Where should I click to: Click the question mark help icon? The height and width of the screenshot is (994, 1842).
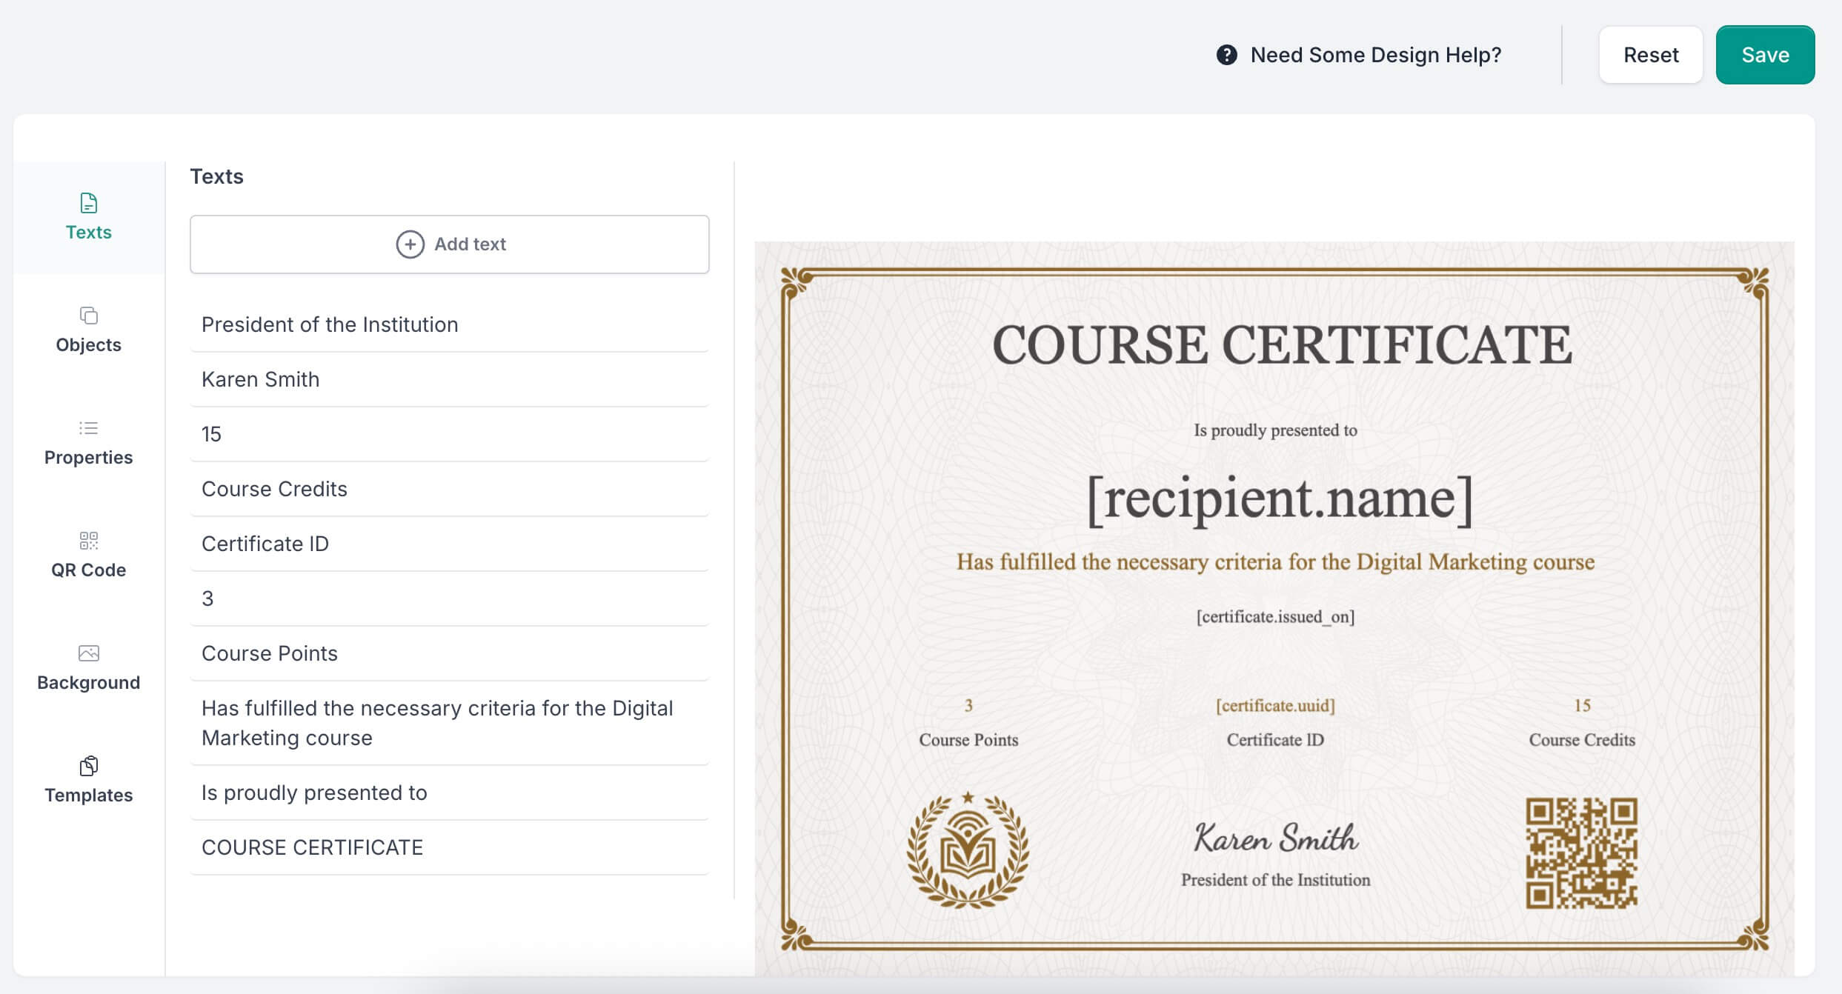click(x=1226, y=55)
